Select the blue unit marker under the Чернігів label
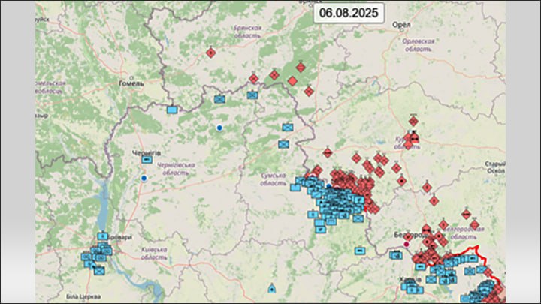 click(x=147, y=160)
